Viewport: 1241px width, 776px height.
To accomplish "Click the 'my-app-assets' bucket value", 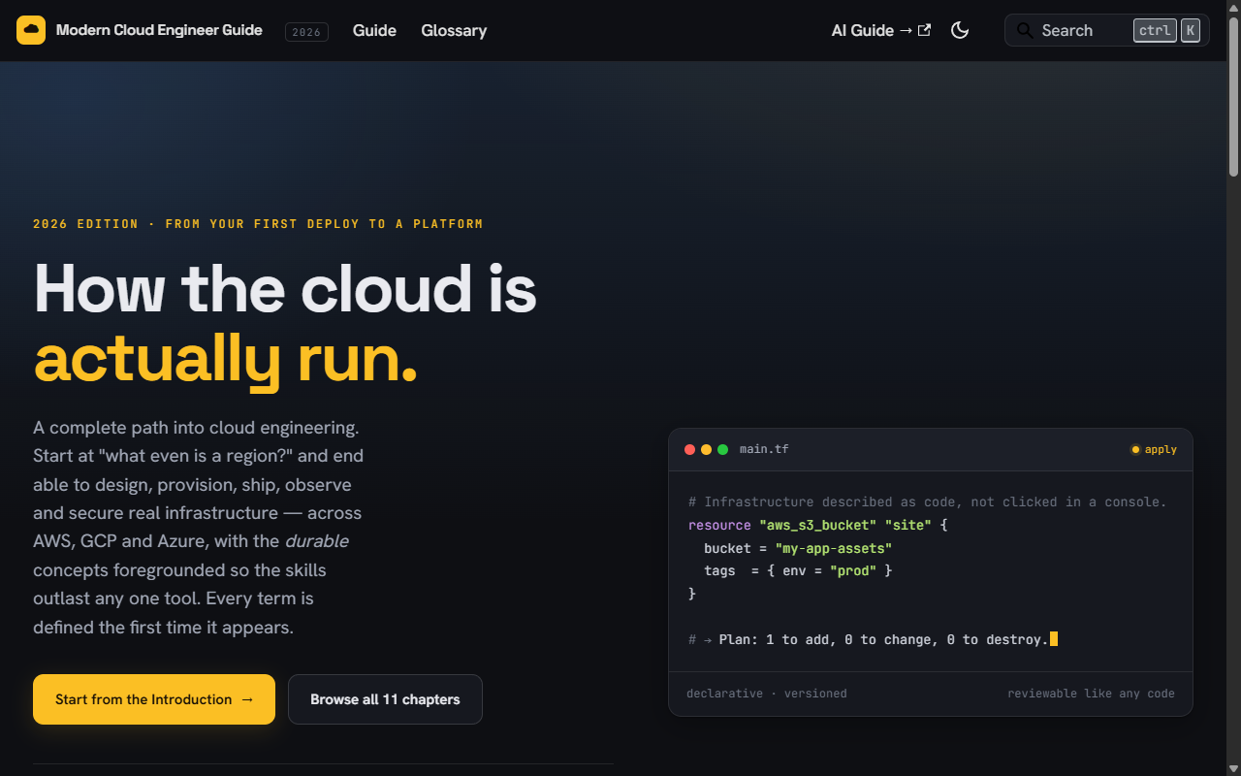I will click(833, 548).
